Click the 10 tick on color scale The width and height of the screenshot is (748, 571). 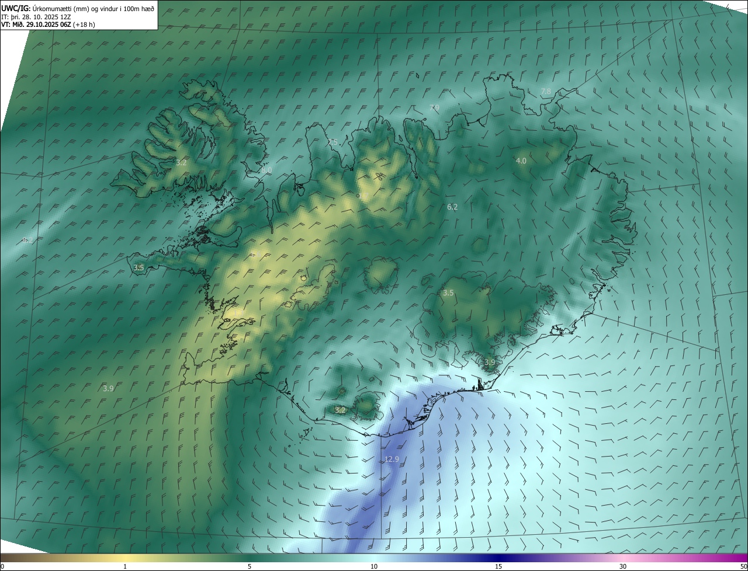click(374, 566)
